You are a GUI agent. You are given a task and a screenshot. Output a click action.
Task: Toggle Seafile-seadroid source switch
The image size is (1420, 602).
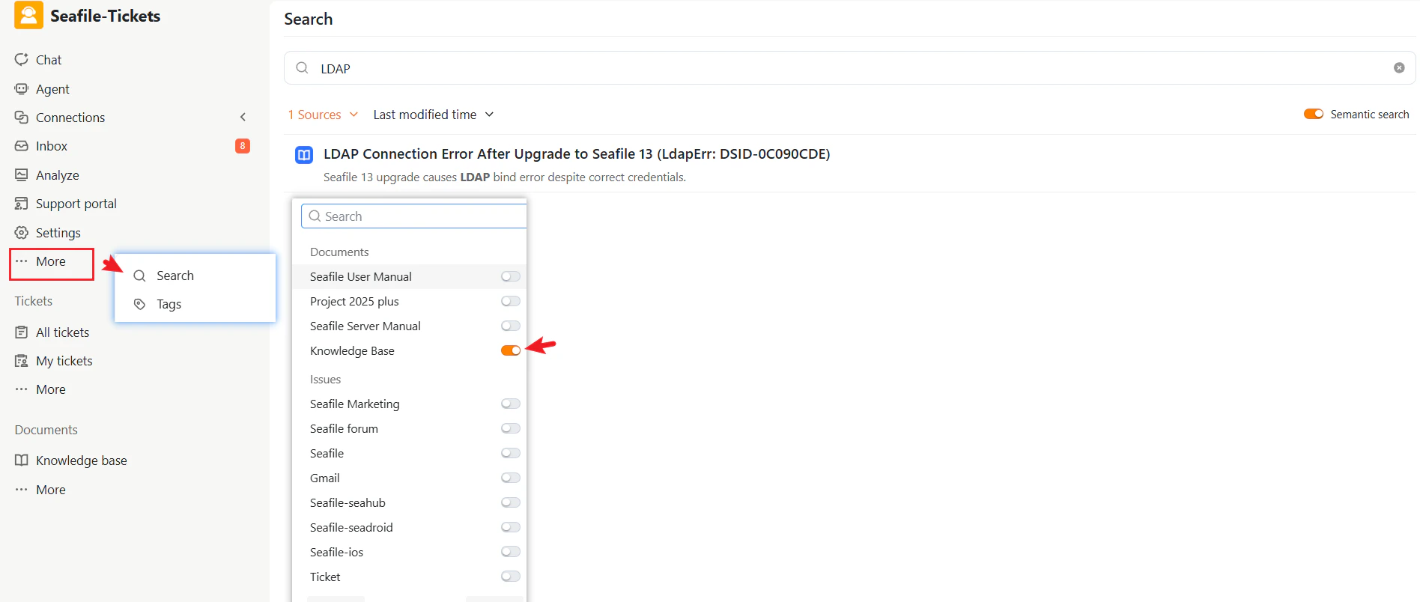511,527
